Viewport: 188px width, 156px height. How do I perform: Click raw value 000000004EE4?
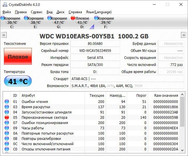166,128
